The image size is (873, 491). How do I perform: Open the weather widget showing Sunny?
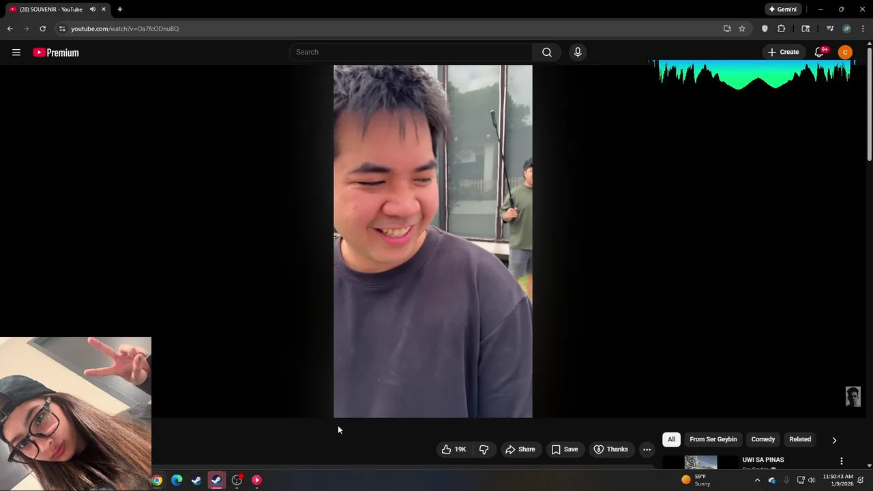coord(697,480)
